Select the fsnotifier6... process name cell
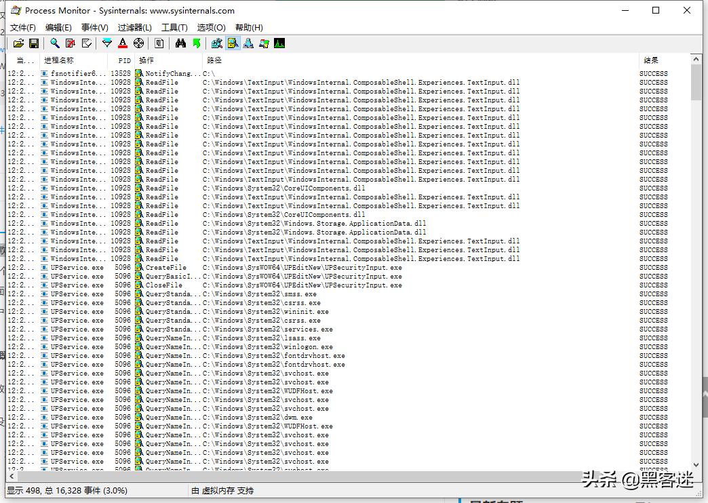Screen dimensions: 708x503 click(x=78, y=74)
